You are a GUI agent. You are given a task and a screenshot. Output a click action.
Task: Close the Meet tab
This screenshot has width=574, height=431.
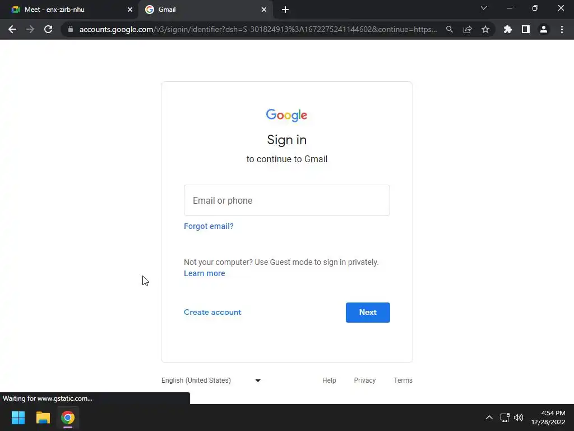pos(130,10)
